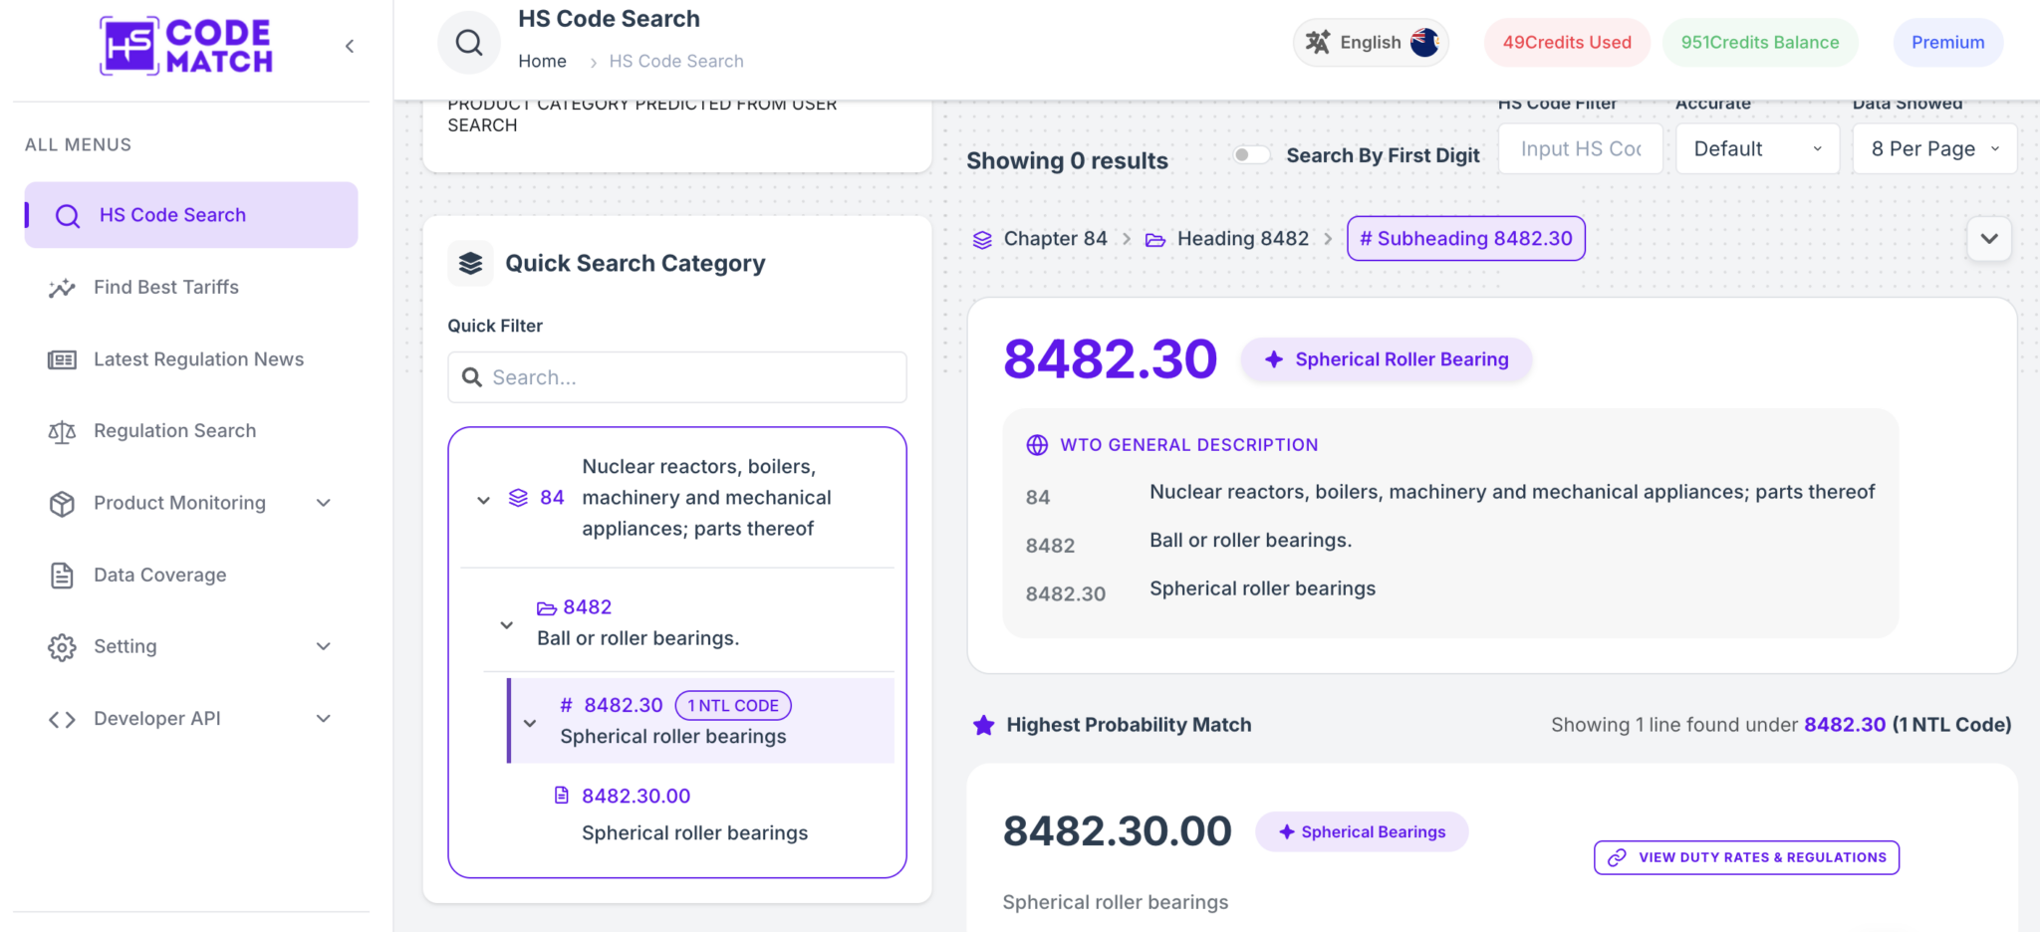Screen dimensions: 2040x932
Task: Switch language via the English flag selector
Action: [1372, 43]
